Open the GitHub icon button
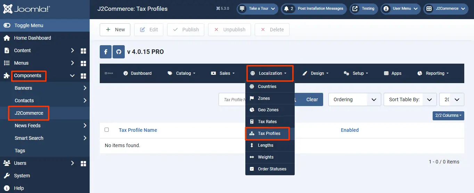This screenshot has width=474, height=193. 119,52
